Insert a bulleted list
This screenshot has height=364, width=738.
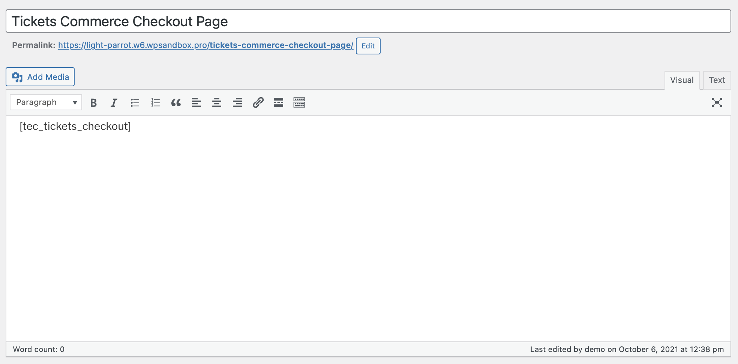point(135,102)
